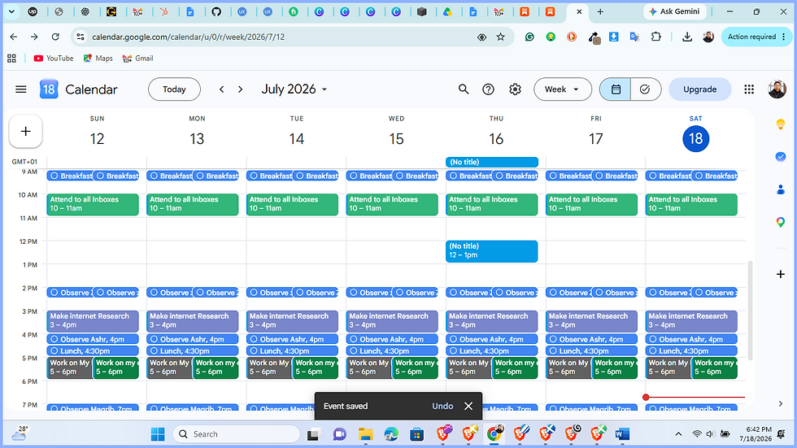Click the Create plus button
This screenshot has width=797, height=448.
coord(25,131)
